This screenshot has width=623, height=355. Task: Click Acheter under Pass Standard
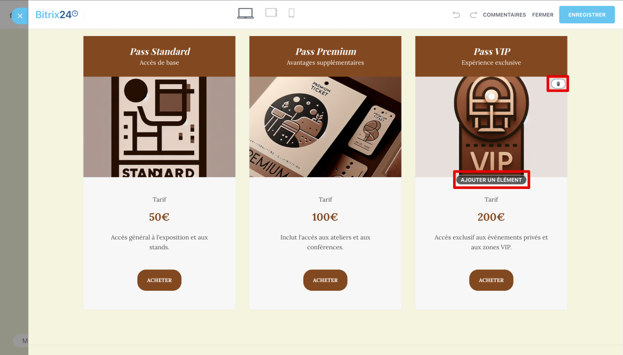[159, 280]
